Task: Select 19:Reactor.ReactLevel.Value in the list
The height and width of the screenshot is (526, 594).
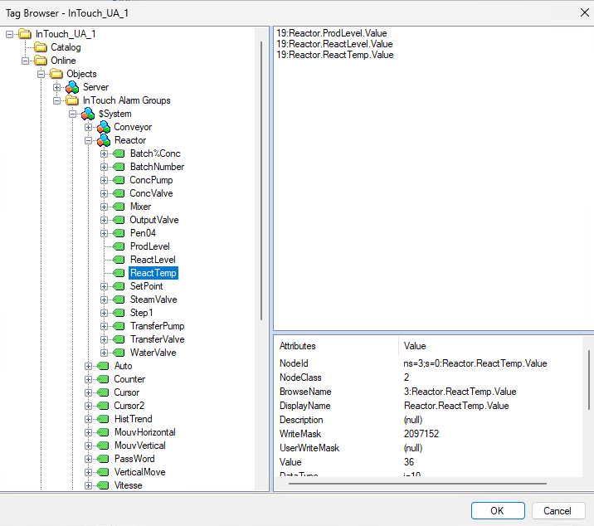Action: click(334, 44)
